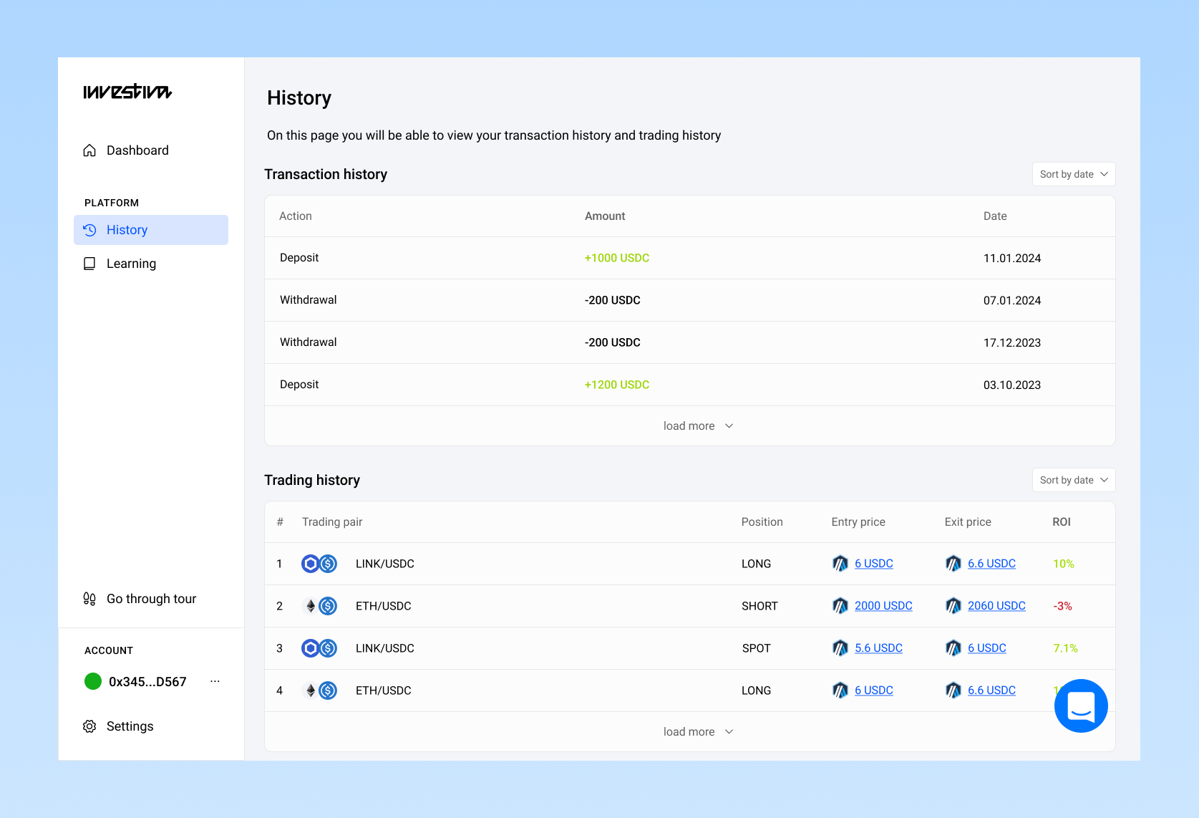Click the footsteps icon for the tour
The height and width of the screenshot is (818, 1199).
pyautogui.click(x=89, y=599)
